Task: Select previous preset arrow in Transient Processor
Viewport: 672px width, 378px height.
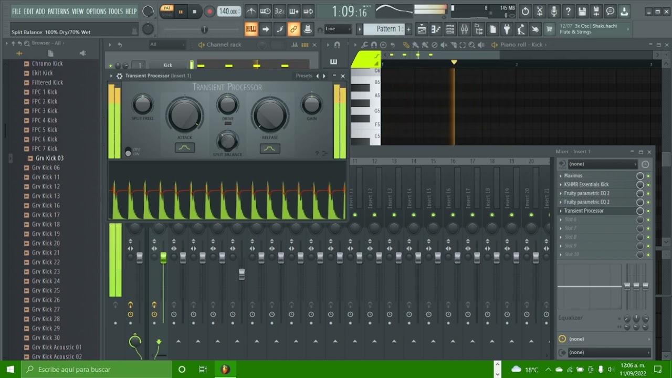Action: 317,76
